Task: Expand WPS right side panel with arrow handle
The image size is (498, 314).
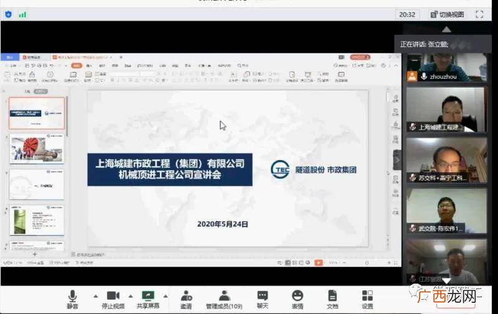Action: [x=397, y=160]
